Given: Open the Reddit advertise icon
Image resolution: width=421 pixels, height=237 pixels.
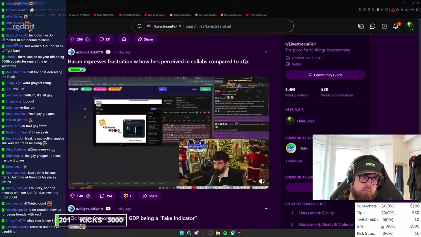Looking at the screenshot, I should pyautogui.click(x=361, y=26).
